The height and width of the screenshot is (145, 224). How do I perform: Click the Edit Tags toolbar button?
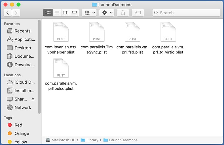[x=138, y=13]
